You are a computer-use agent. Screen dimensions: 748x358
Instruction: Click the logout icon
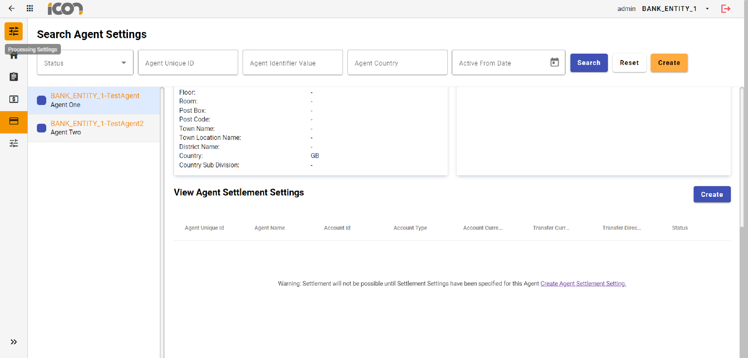tap(726, 9)
